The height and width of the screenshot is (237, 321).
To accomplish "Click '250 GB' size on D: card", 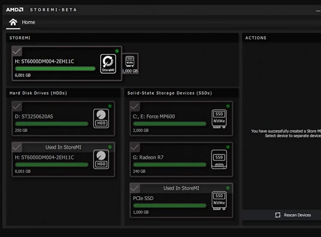I will (21, 130).
